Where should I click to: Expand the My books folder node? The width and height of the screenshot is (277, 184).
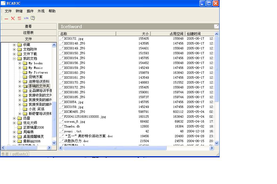[20, 63]
